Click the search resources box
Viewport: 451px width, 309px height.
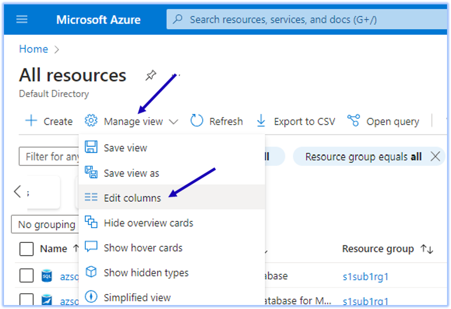pos(306,19)
